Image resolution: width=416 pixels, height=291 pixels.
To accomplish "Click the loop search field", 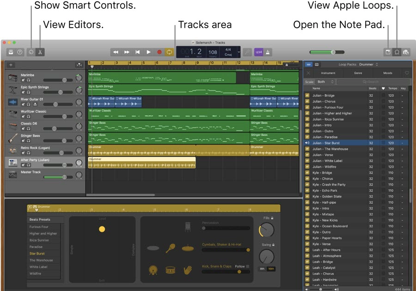I will 373,82.
